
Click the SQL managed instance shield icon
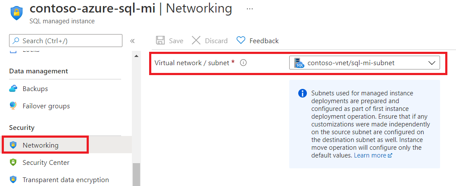click(x=16, y=13)
